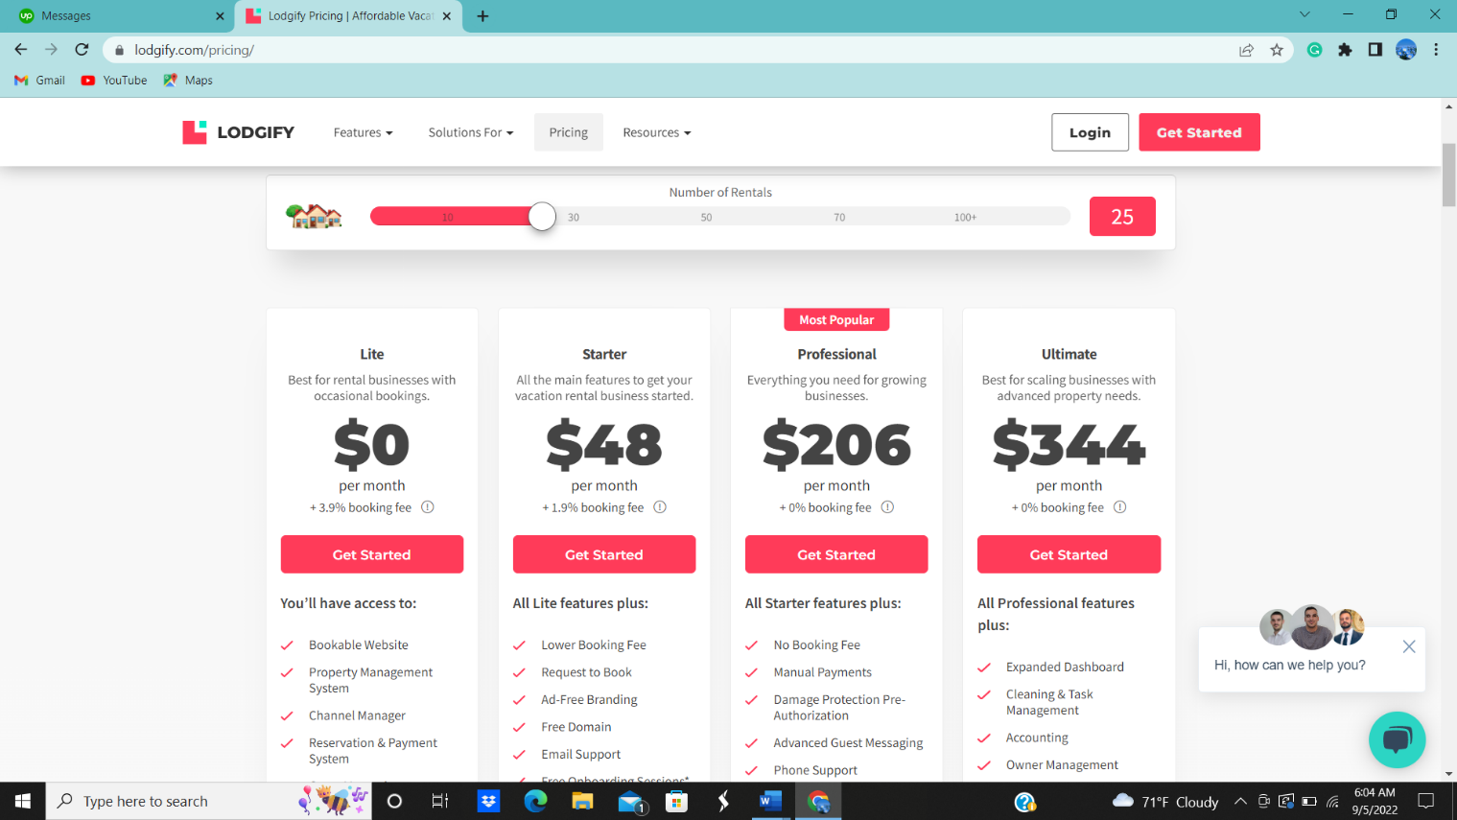Open File Explorer from taskbar

(582, 801)
